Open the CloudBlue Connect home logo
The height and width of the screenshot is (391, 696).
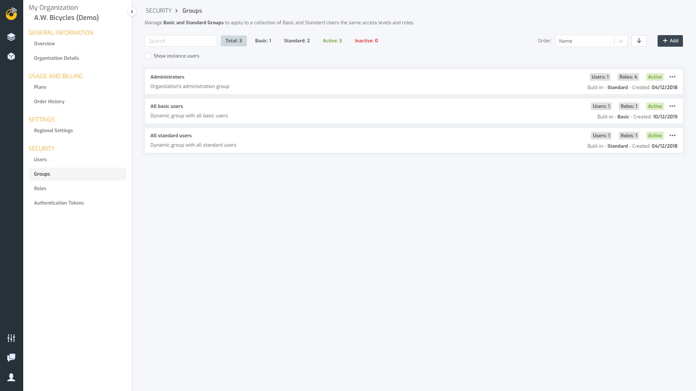[x=11, y=14]
